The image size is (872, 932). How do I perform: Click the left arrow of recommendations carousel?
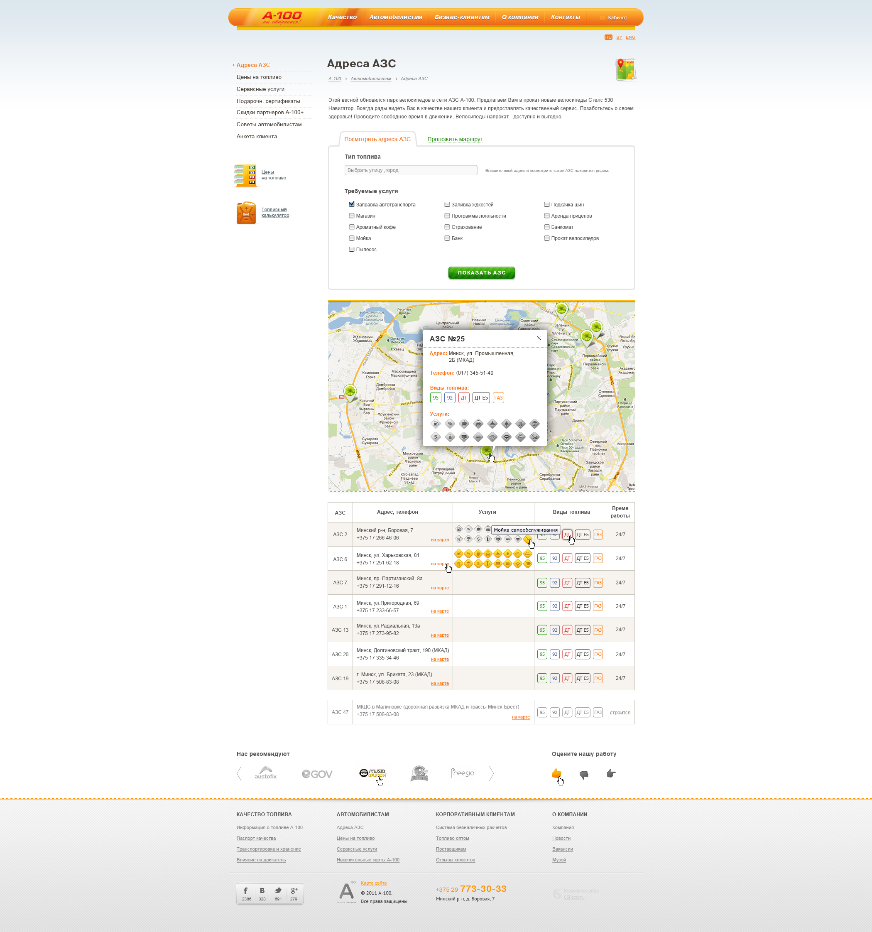(240, 773)
